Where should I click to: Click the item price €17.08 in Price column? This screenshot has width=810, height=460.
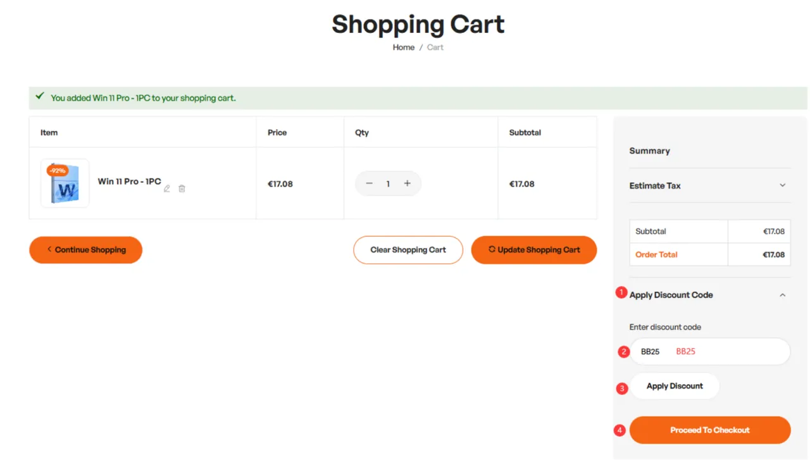[280, 184]
